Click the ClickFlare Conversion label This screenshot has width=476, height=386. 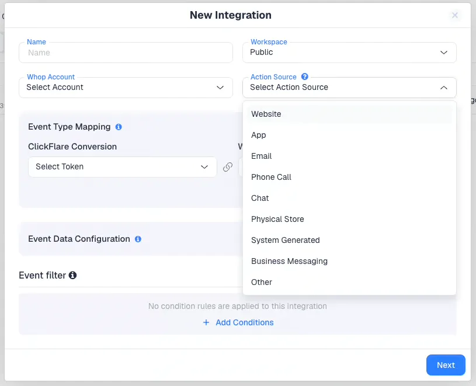[x=72, y=147]
